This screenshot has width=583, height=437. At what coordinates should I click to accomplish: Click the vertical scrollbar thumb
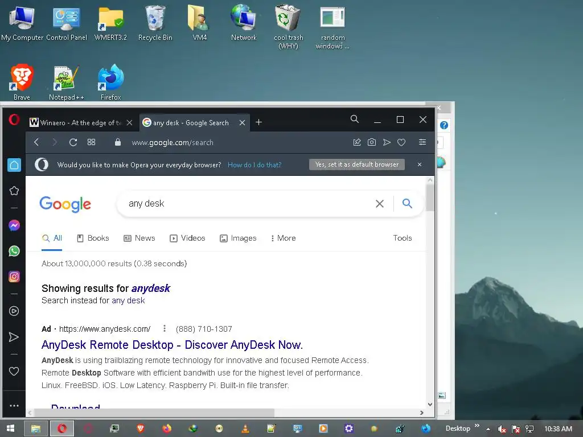(430, 197)
